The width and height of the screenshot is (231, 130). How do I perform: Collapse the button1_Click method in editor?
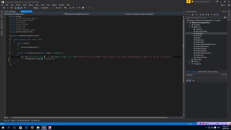coord(10,53)
